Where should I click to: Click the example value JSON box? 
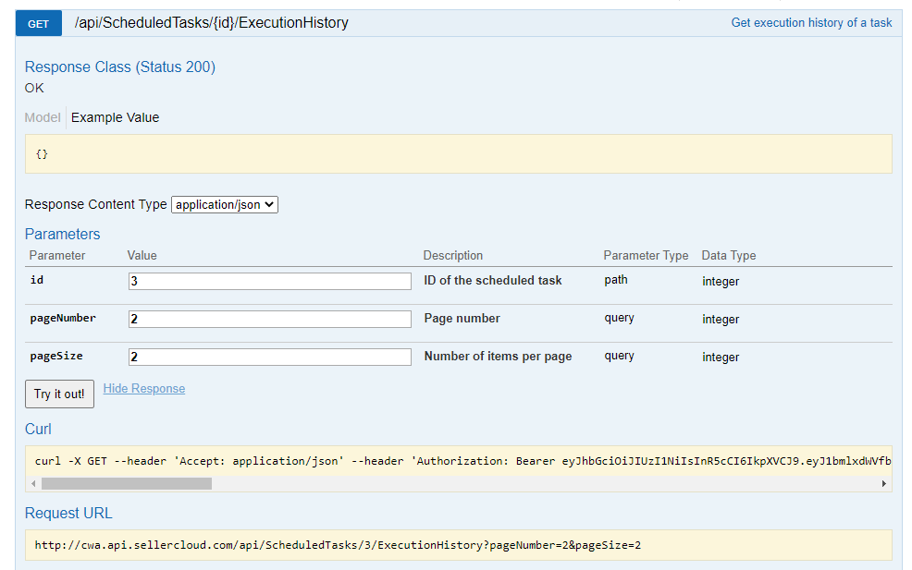[x=459, y=154]
